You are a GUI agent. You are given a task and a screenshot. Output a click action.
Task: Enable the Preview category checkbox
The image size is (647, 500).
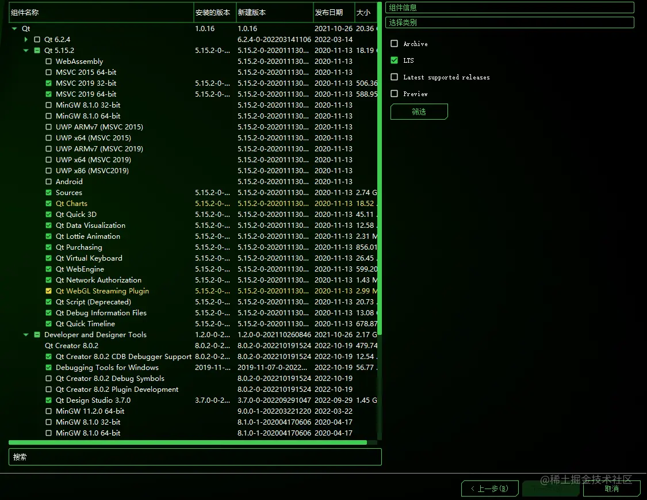point(394,94)
